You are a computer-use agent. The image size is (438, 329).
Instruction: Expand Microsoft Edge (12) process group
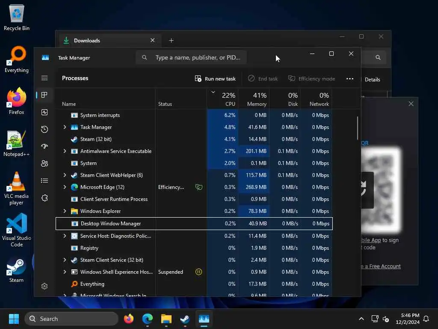(65, 187)
